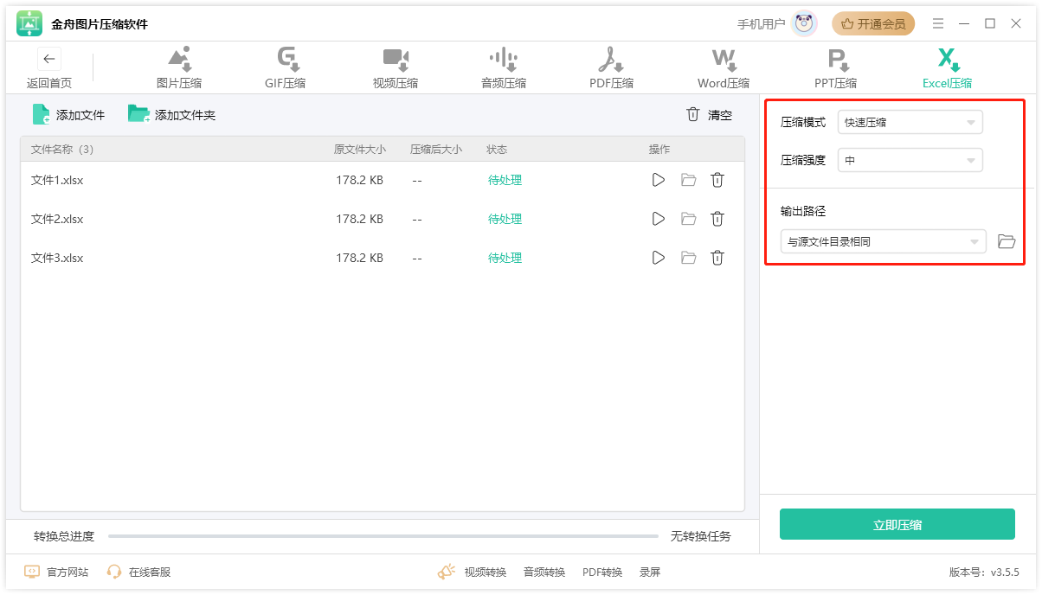Click 手机用户 label
This screenshot has width=1042, height=595.
pos(761,24)
